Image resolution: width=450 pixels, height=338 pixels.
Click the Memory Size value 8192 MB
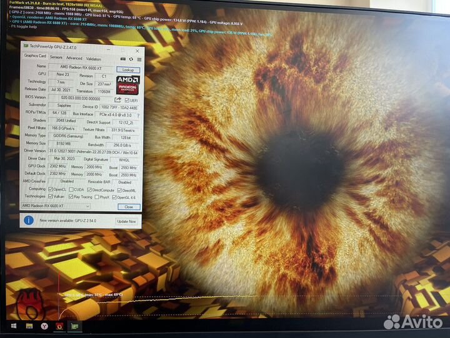(x=64, y=143)
